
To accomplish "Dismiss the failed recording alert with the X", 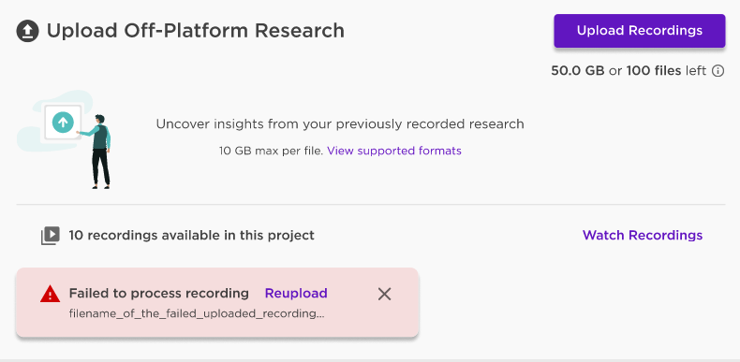I will tap(385, 294).
